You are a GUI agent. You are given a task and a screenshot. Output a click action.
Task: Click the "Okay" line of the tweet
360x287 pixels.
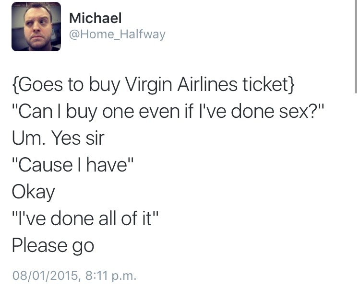tap(33, 193)
